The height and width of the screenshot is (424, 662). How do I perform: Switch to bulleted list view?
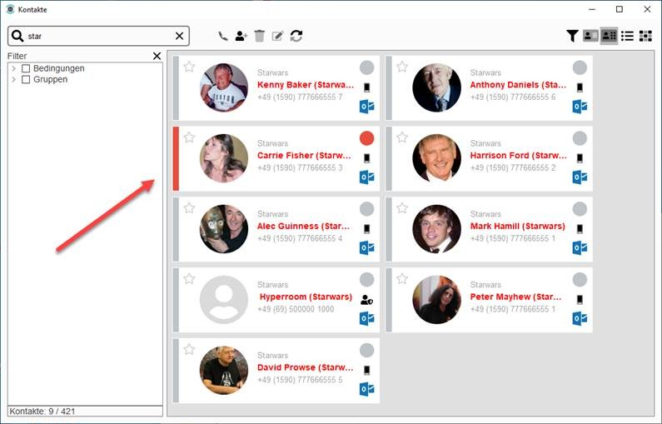coord(627,37)
